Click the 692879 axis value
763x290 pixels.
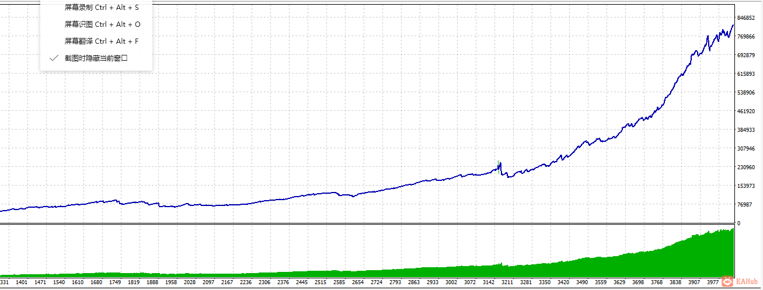[x=746, y=55]
